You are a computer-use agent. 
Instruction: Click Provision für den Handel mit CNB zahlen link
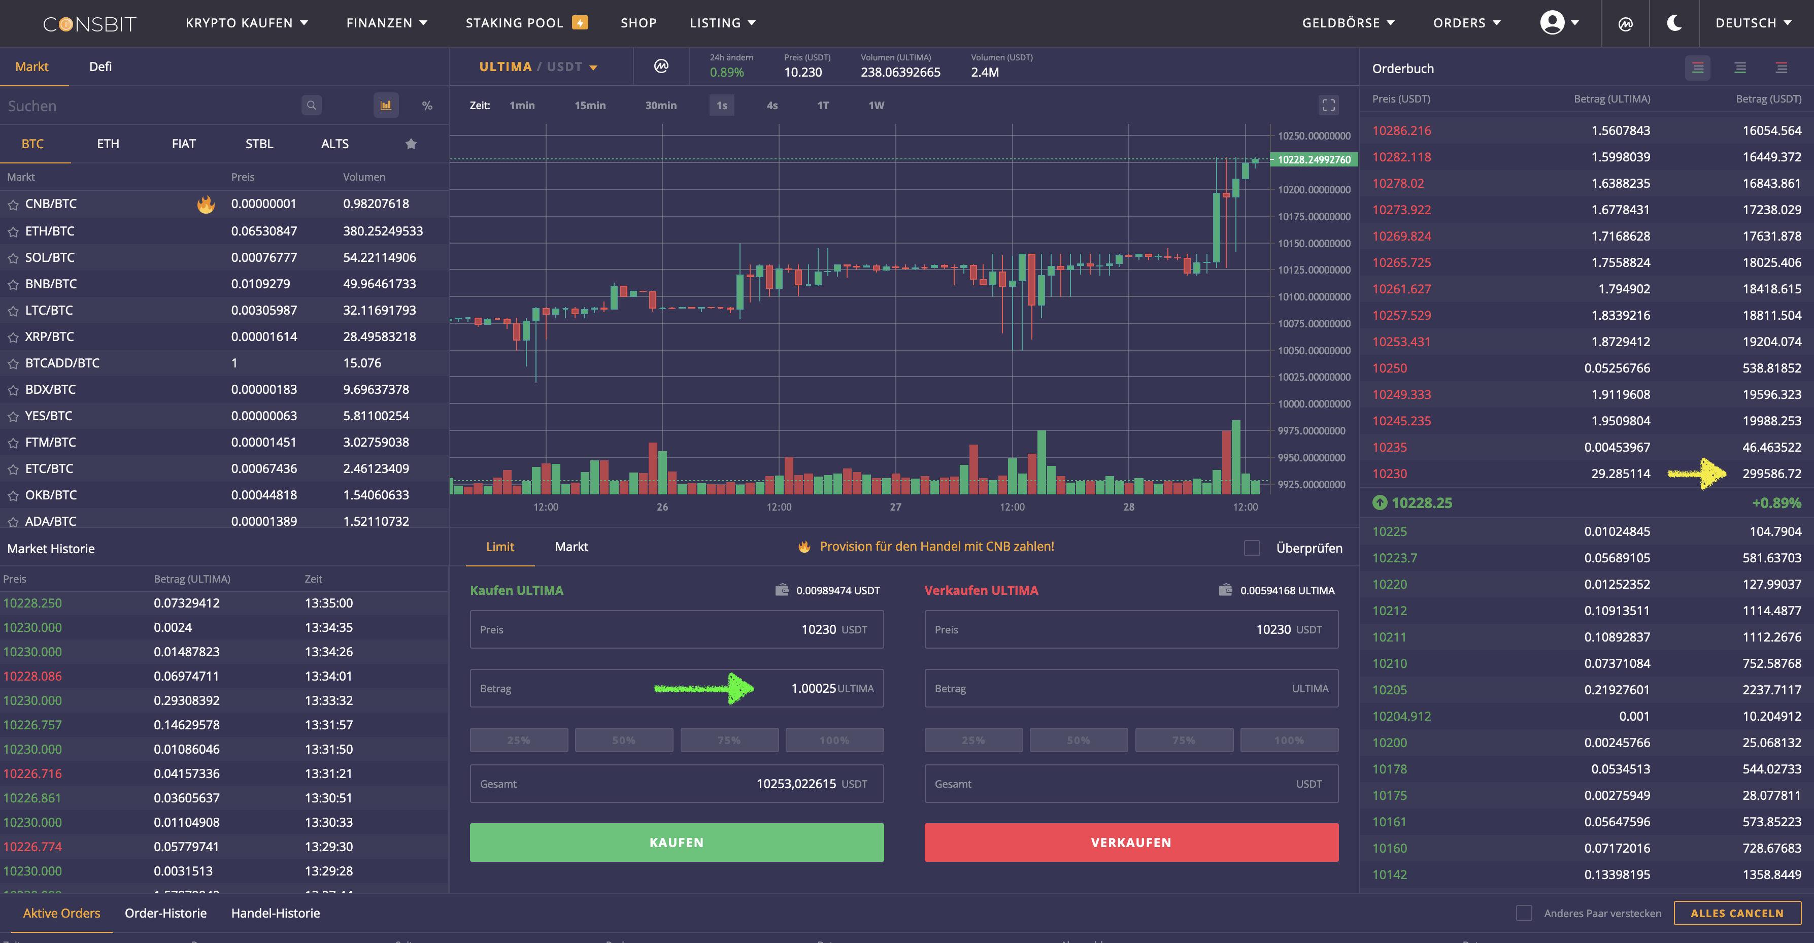click(936, 547)
